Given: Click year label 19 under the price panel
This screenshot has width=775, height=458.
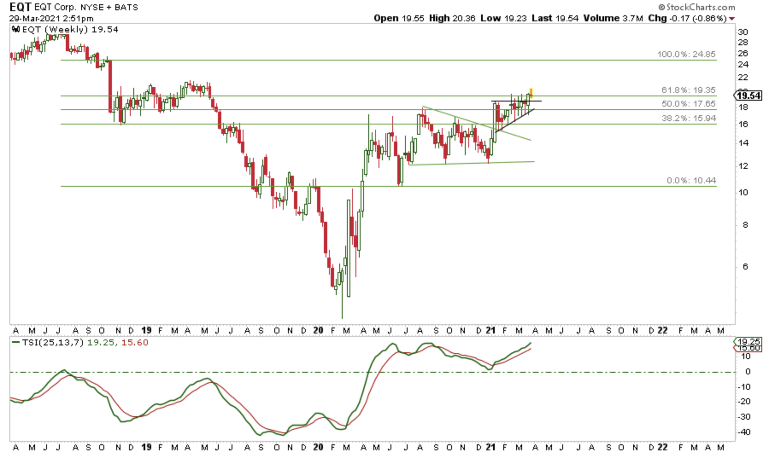Looking at the screenshot, I should (147, 330).
